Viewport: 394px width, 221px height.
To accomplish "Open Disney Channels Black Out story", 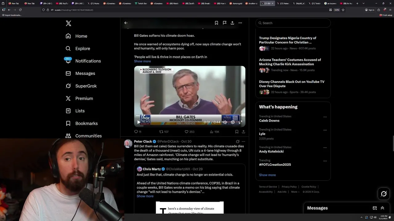I will [x=293, y=87].
